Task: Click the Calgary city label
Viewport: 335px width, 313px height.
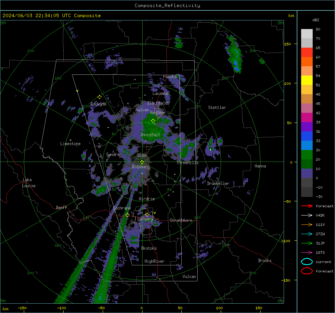Action: (145, 219)
